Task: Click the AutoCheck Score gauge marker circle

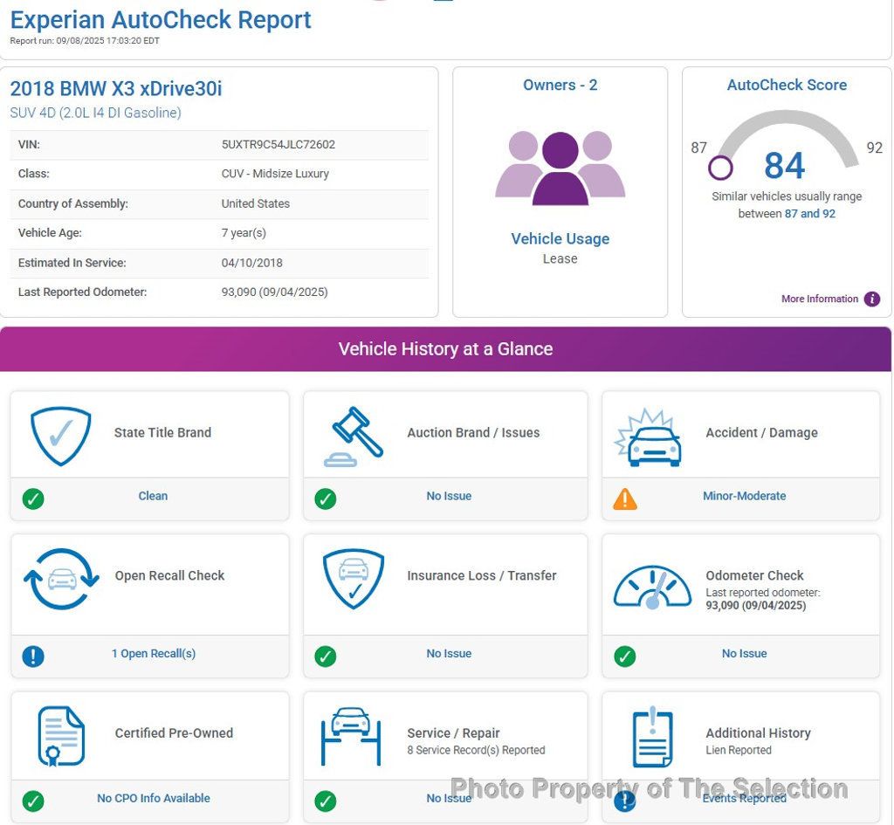Action: (x=720, y=168)
